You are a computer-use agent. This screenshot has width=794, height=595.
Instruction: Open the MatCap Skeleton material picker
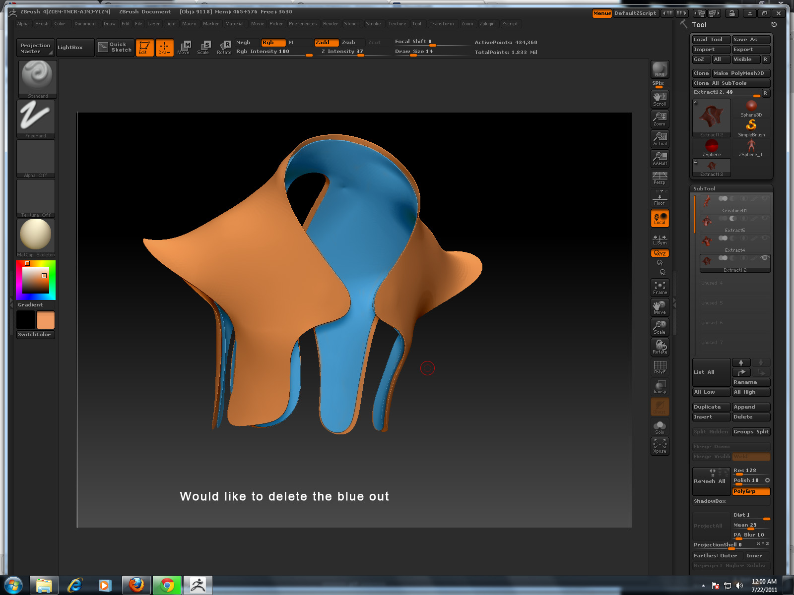[36, 238]
